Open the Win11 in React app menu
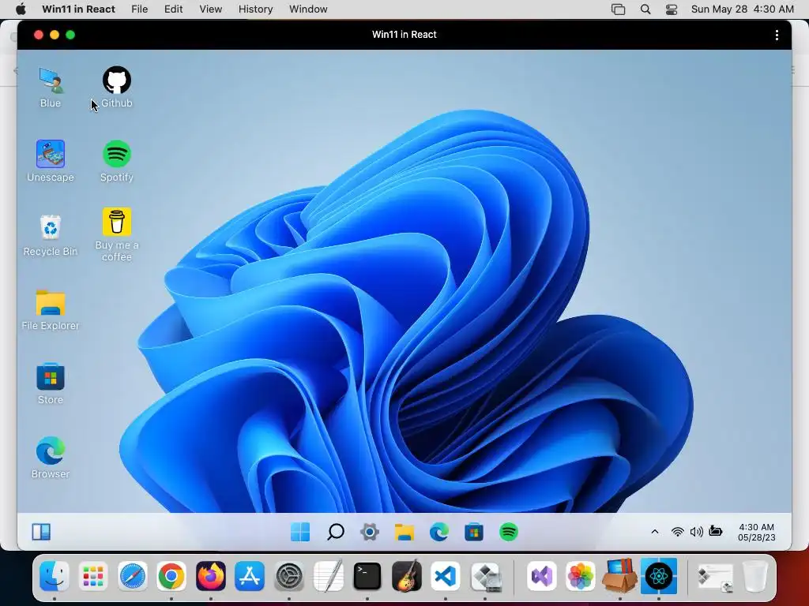The height and width of the screenshot is (606, 809). coord(78,9)
